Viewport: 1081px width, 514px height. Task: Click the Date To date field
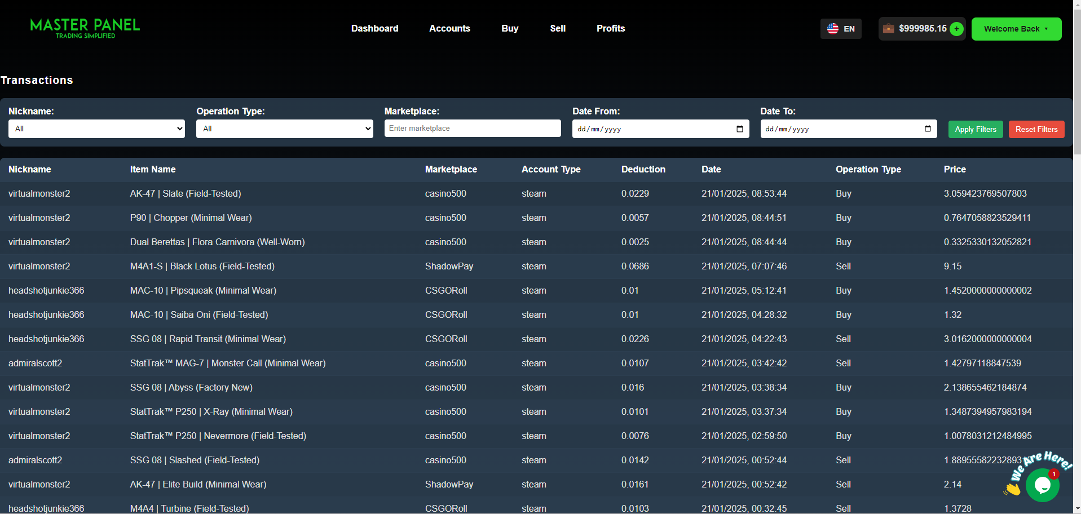[848, 129]
